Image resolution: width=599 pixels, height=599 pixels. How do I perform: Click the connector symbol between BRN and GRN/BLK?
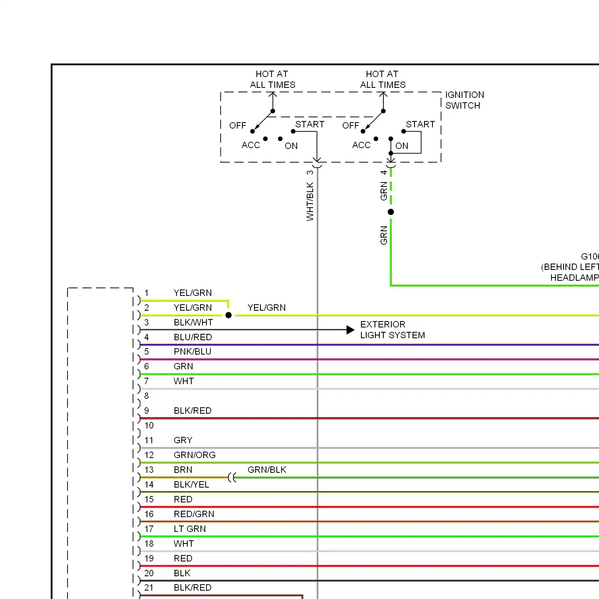[x=232, y=477]
